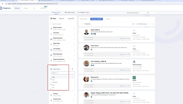The image size is (183, 104).
Task: Collapse the Topic Intent filter chevron
Action: (74, 69)
